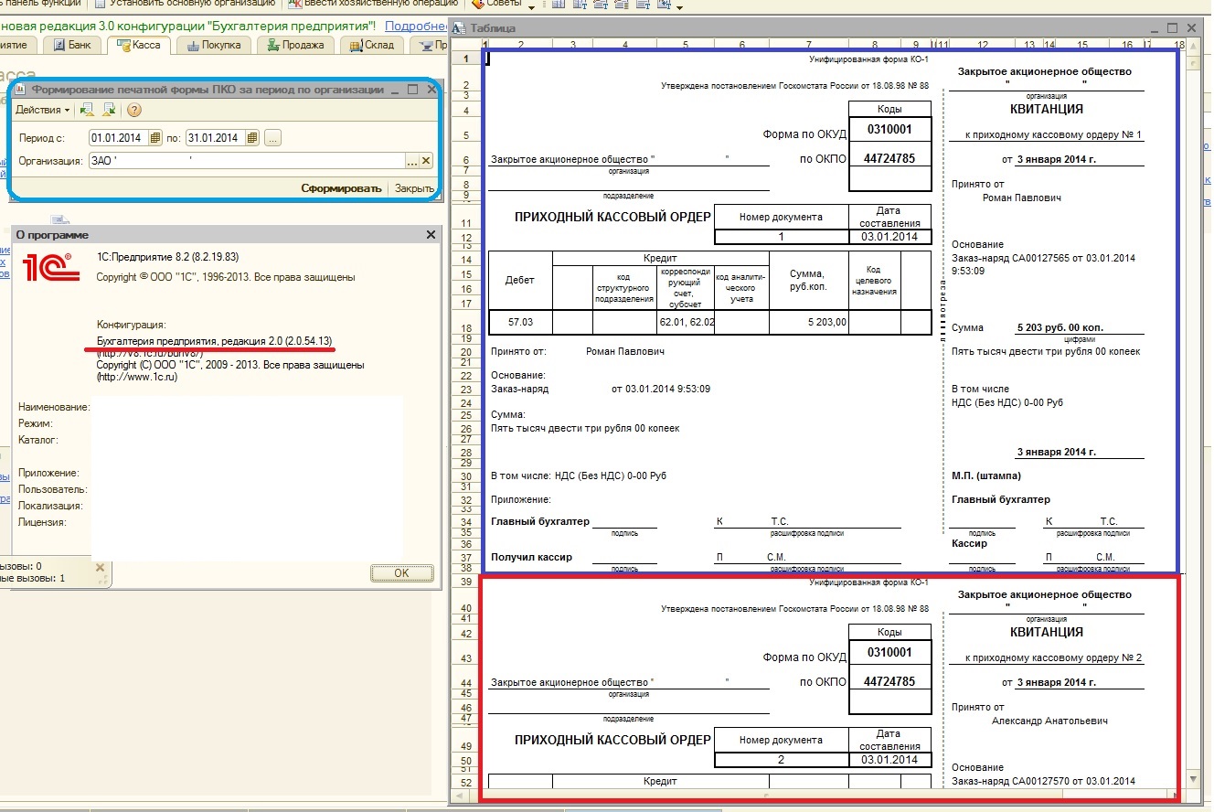Click the sum cell 5 203,00

click(x=809, y=322)
